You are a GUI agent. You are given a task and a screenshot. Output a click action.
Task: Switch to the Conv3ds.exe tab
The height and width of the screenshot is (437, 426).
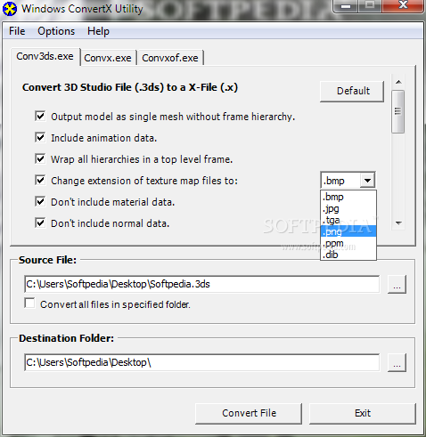(45, 56)
